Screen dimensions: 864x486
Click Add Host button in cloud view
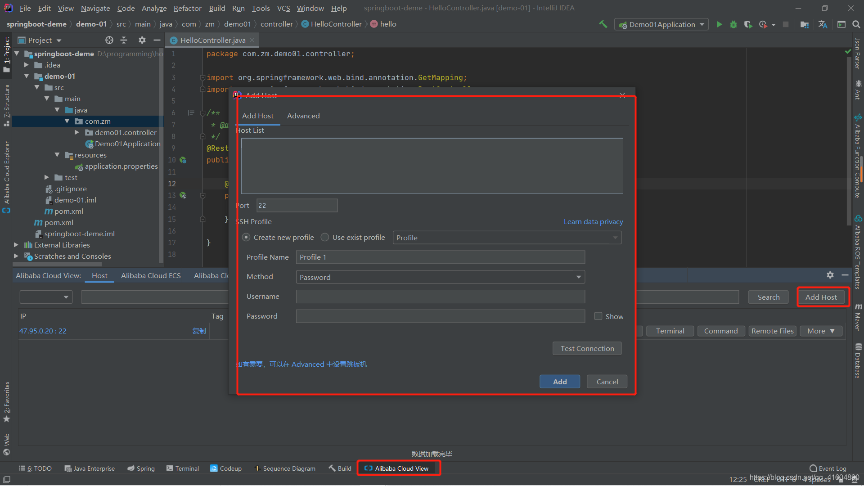[821, 297]
